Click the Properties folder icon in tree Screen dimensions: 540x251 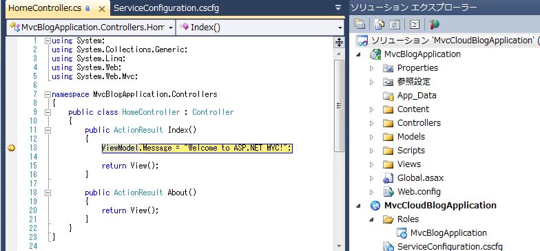(388, 68)
